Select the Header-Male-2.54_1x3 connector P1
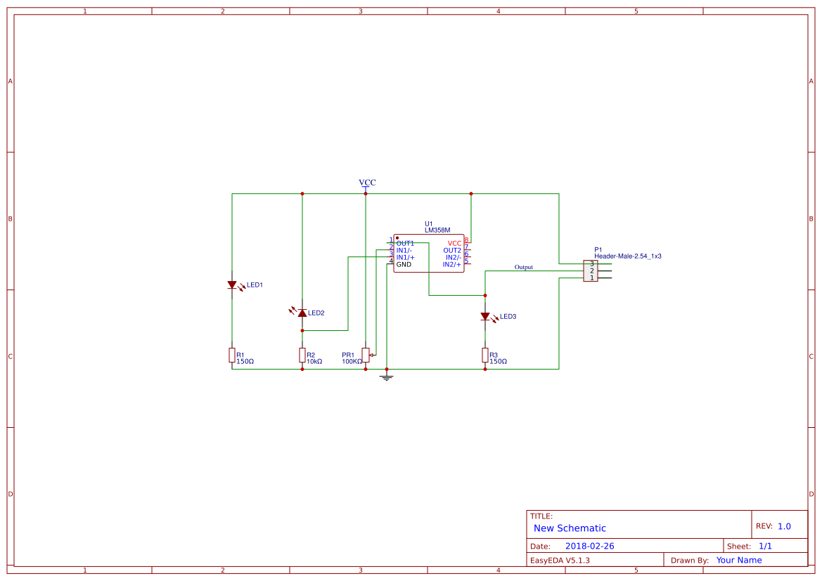 [x=589, y=271]
